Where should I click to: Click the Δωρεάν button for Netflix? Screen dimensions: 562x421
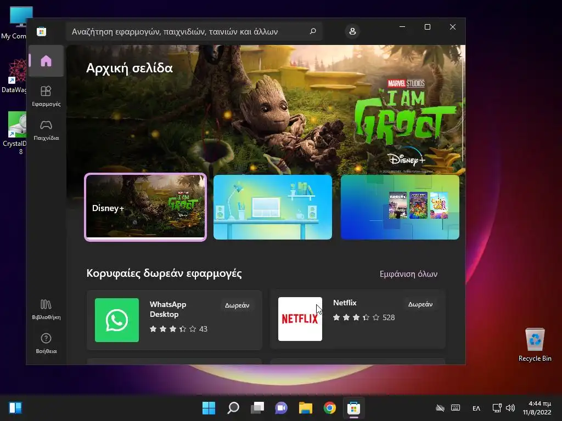click(x=420, y=304)
